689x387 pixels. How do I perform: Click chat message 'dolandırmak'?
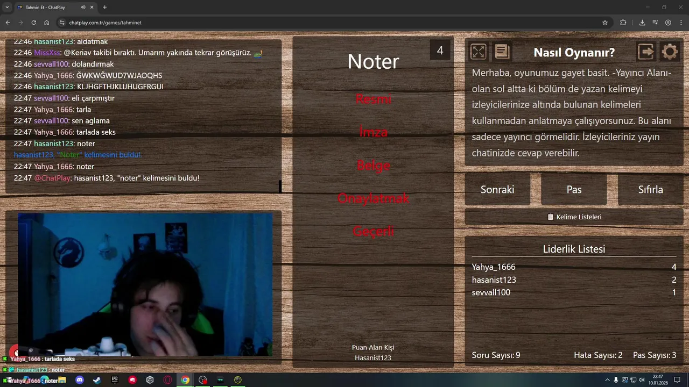(93, 64)
